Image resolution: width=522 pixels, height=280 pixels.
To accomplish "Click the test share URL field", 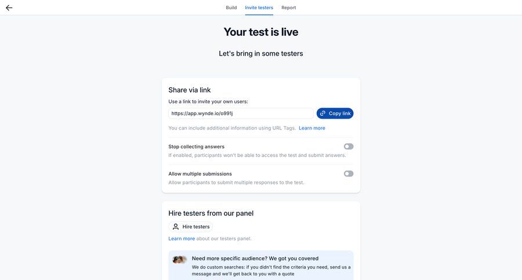I will coord(241,113).
